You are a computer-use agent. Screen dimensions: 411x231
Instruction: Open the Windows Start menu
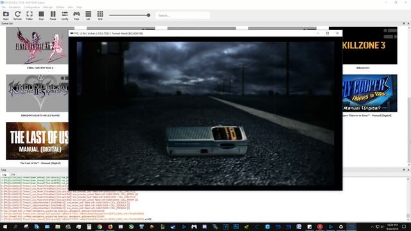tap(5, 227)
